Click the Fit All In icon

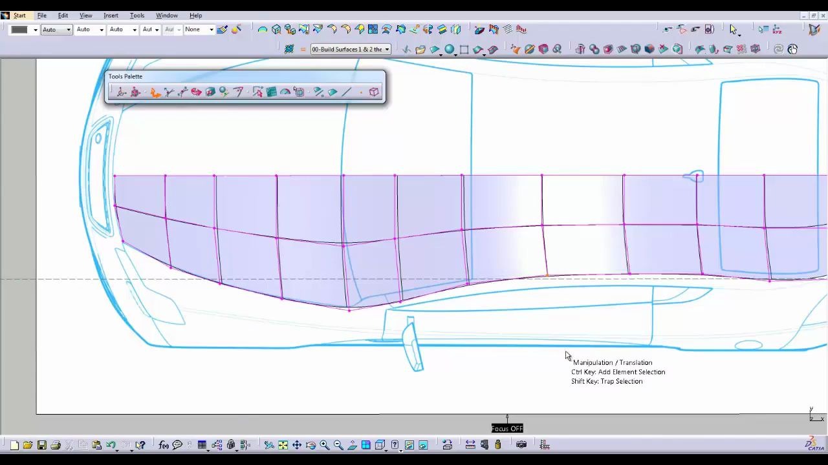coord(283,445)
